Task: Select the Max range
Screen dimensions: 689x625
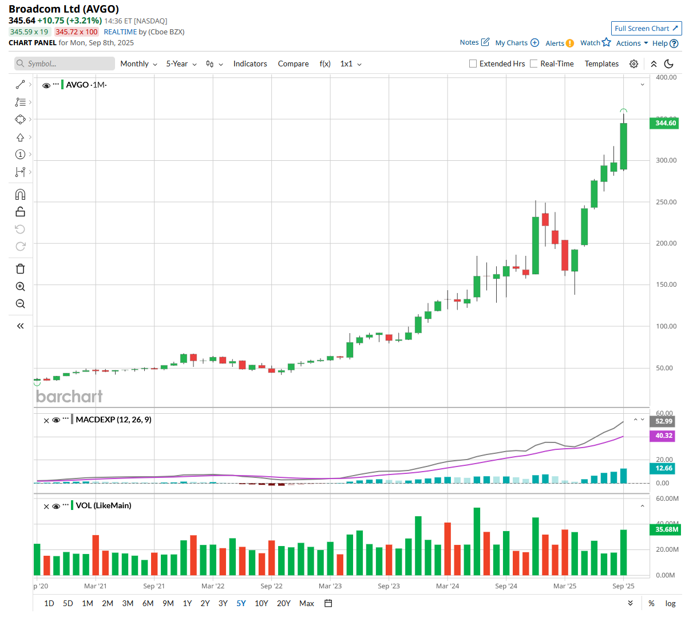Action: 307,603
